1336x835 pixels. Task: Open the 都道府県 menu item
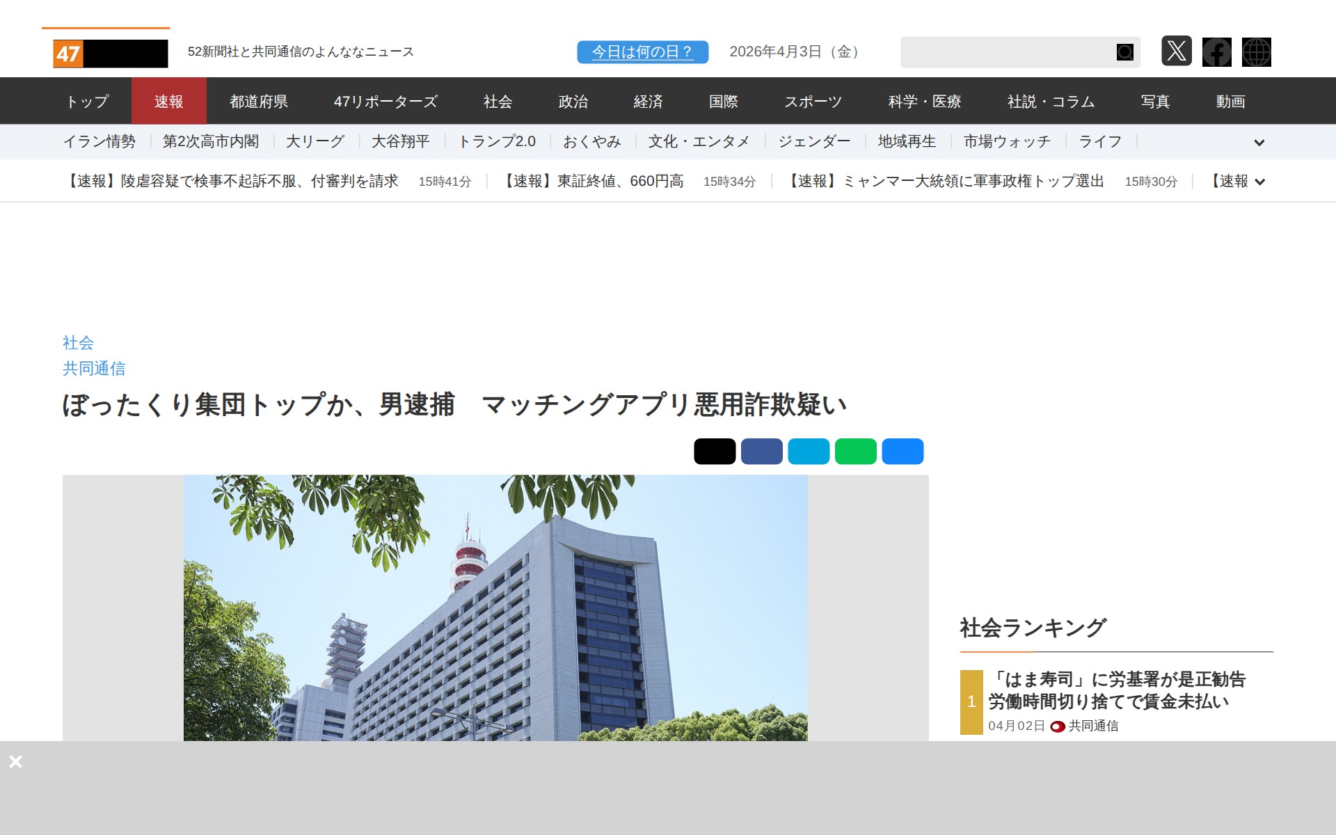click(259, 102)
